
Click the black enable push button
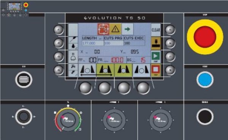(x=205, y=117)
